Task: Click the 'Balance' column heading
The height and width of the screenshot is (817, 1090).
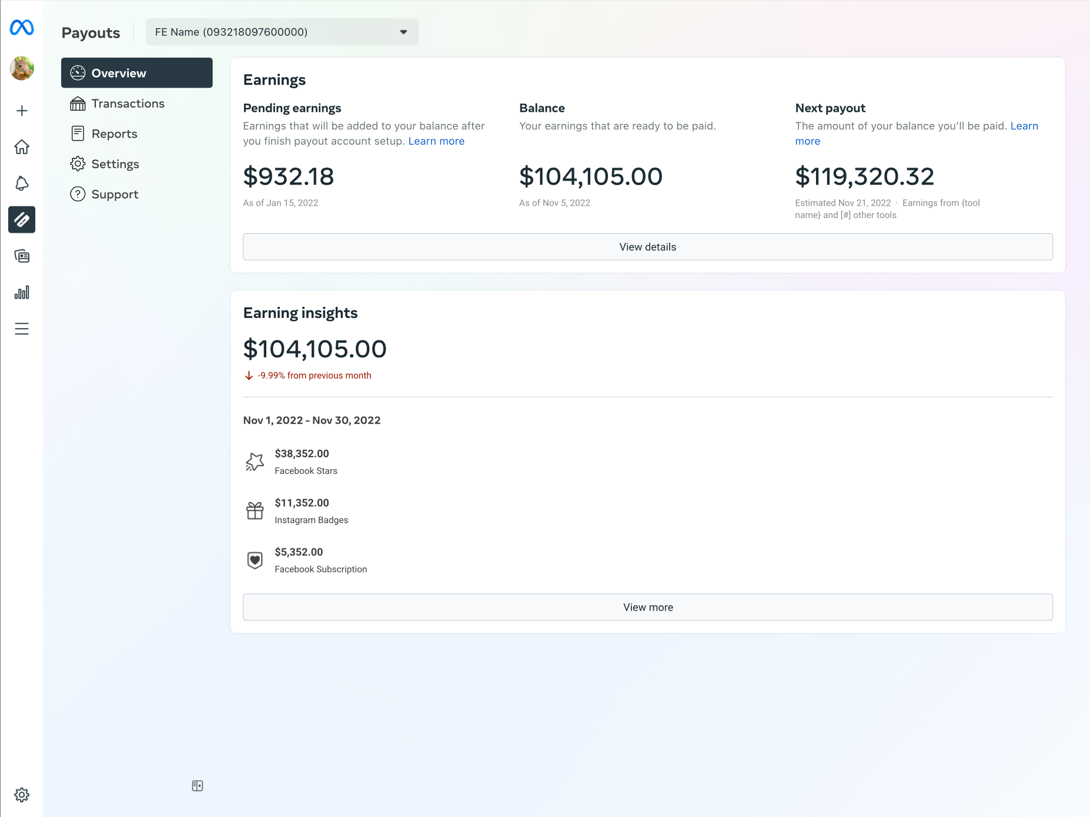Action: click(542, 108)
